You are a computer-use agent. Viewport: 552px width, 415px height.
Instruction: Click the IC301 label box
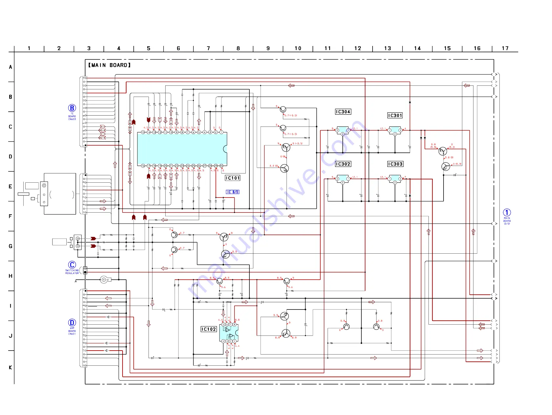[x=395, y=116]
